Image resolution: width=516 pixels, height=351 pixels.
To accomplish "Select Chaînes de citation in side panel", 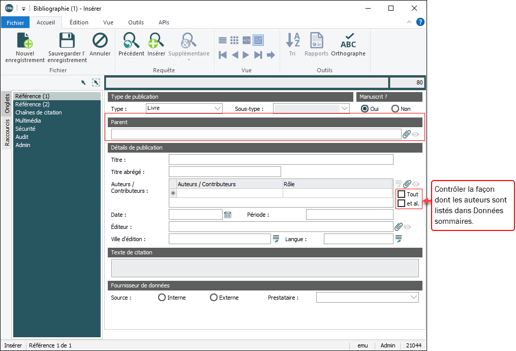I will click(x=39, y=112).
